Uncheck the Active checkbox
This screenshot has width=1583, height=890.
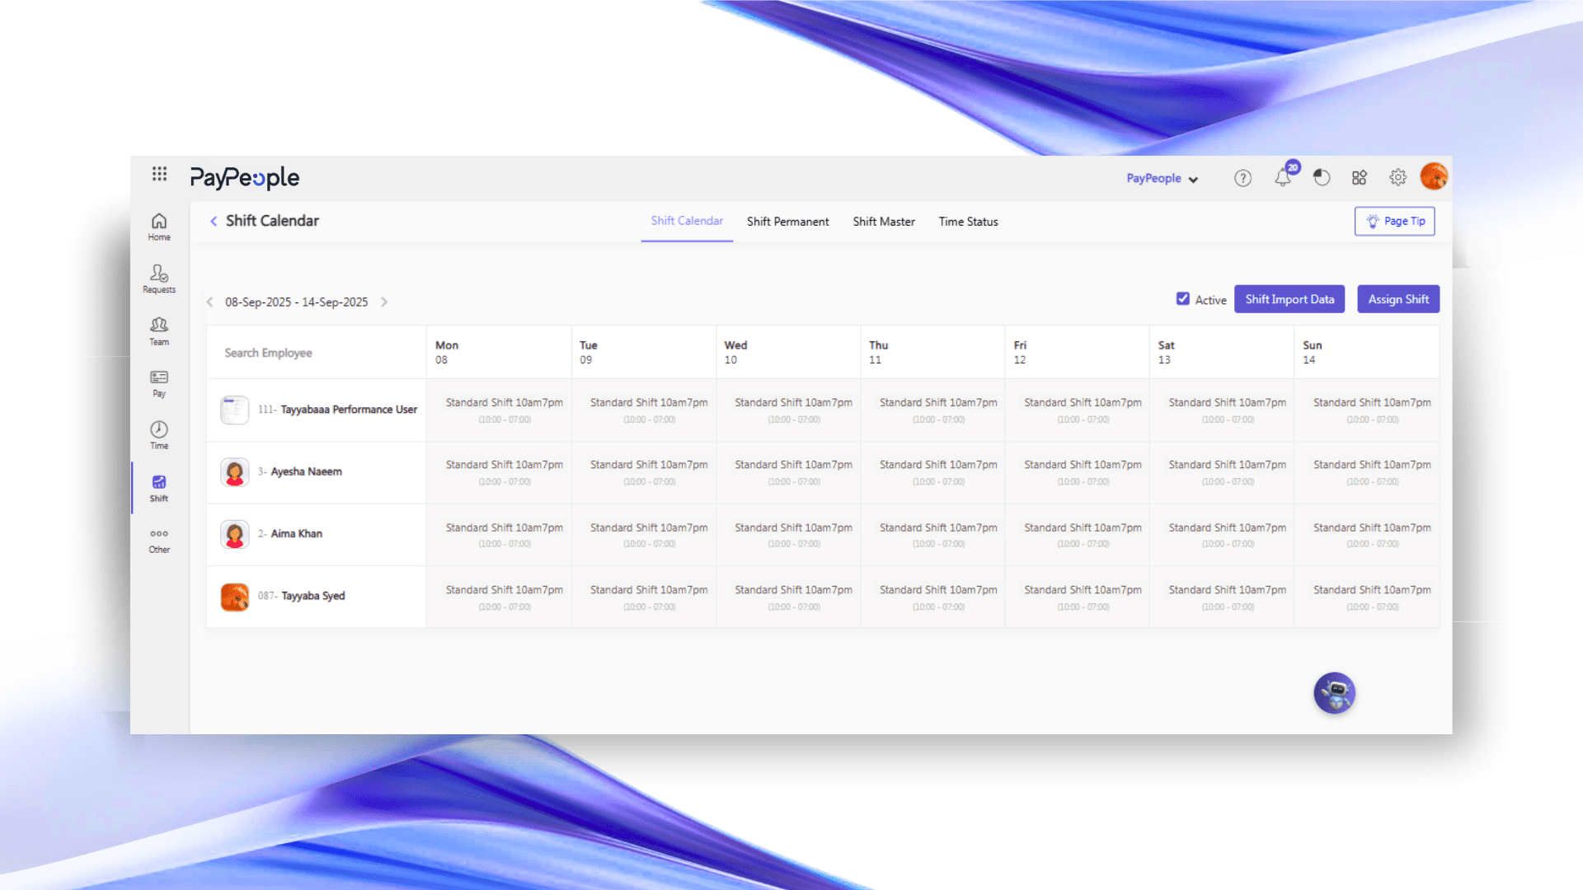coord(1183,299)
